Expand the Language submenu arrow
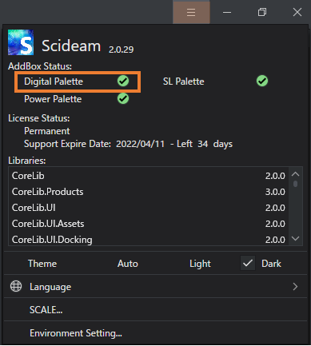This screenshot has width=311, height=346. 295,287
